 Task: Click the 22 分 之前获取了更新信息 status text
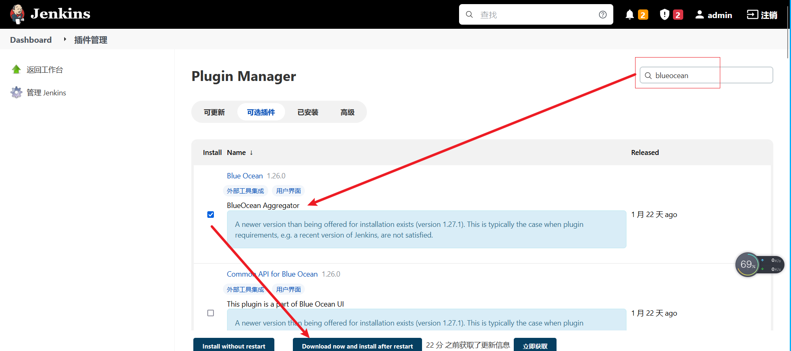coord(468,345)
